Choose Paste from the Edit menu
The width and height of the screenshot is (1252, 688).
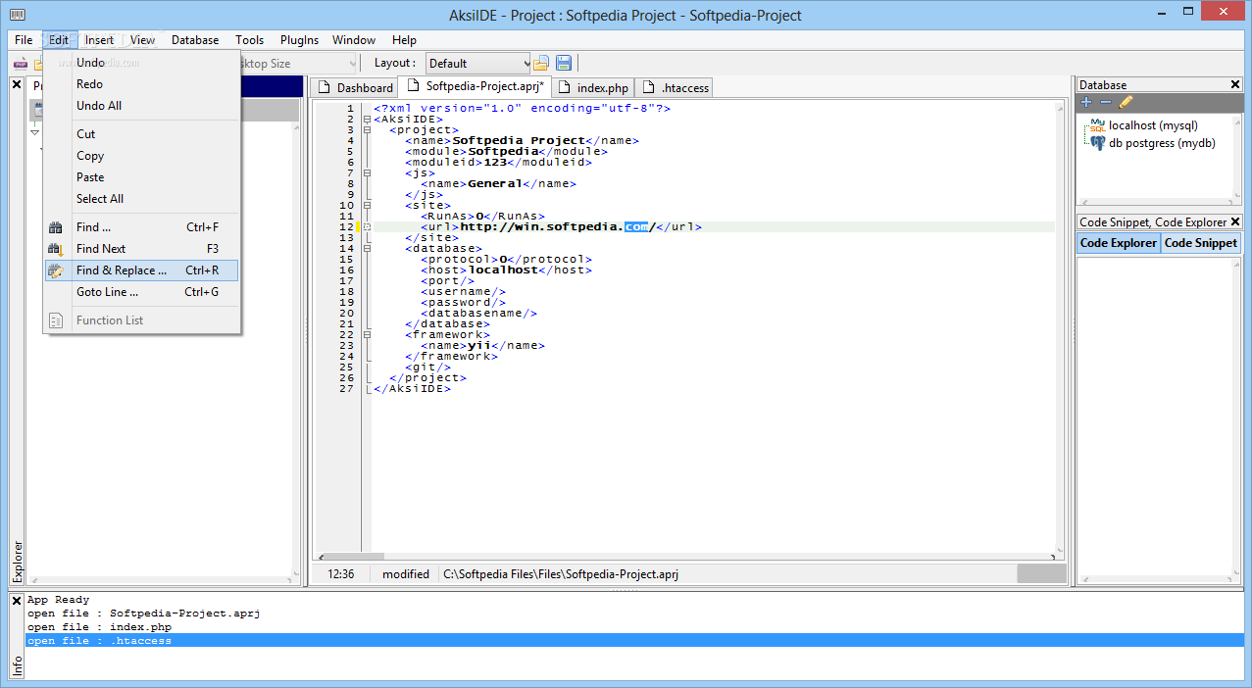click(x=141, y=177)
